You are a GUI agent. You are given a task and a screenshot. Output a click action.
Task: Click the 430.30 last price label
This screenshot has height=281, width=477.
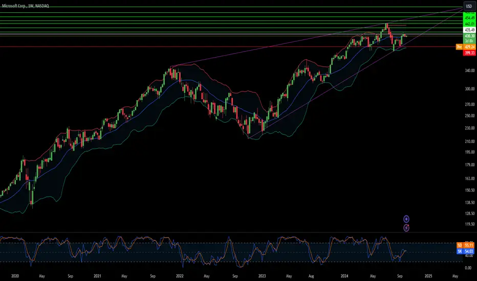point(469,36)
